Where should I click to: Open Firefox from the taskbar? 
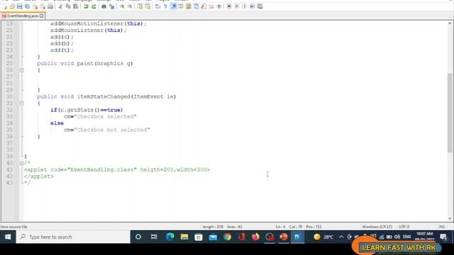pos(255,237)
